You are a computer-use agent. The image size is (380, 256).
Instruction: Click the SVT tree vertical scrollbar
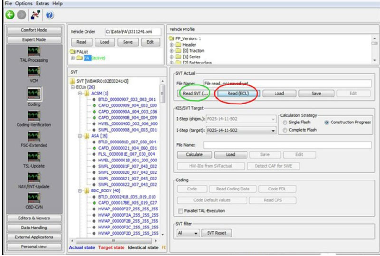(162, 94)
